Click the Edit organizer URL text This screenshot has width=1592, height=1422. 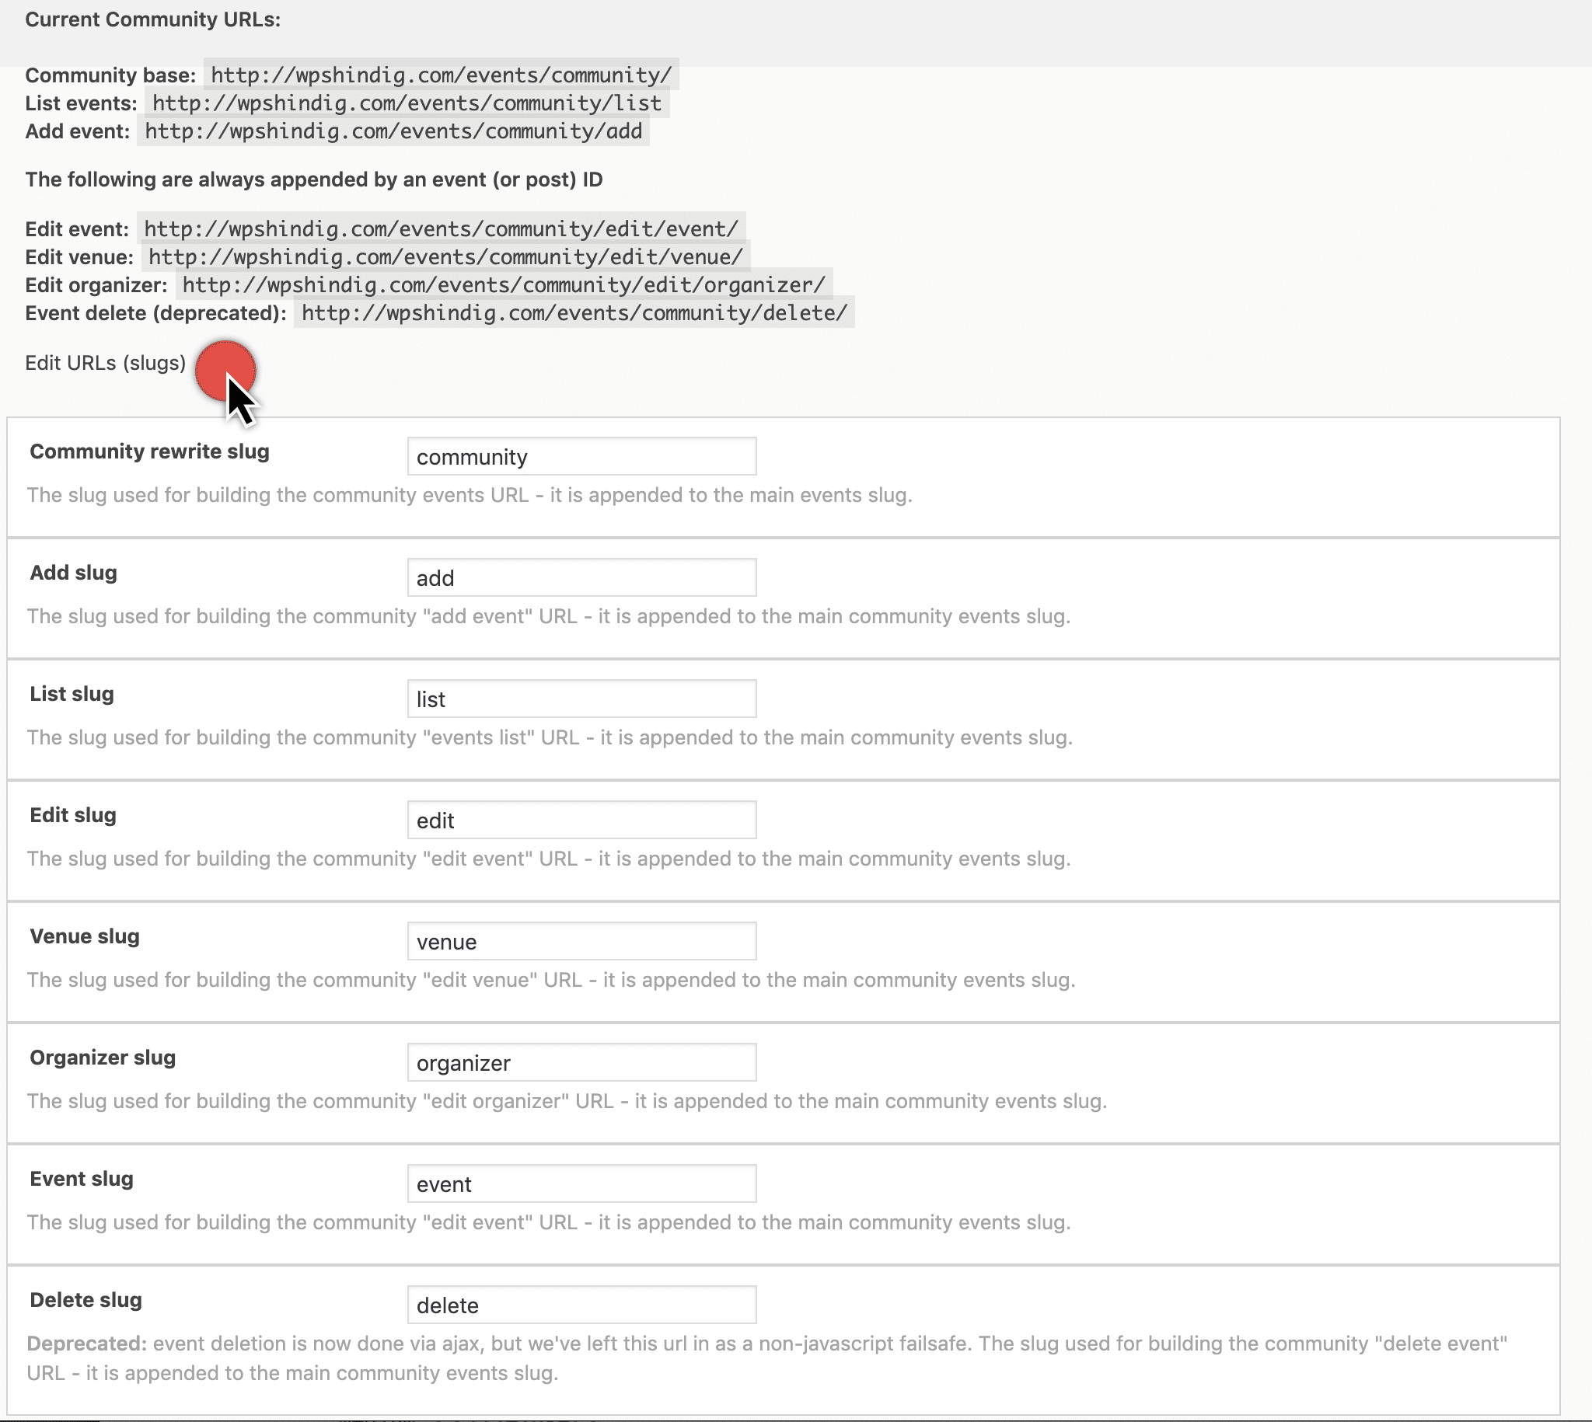504,285
